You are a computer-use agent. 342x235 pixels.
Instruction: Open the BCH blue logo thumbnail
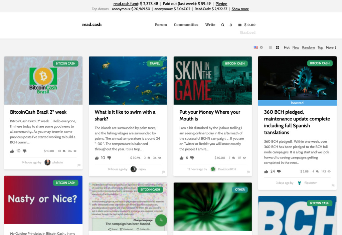297,216
